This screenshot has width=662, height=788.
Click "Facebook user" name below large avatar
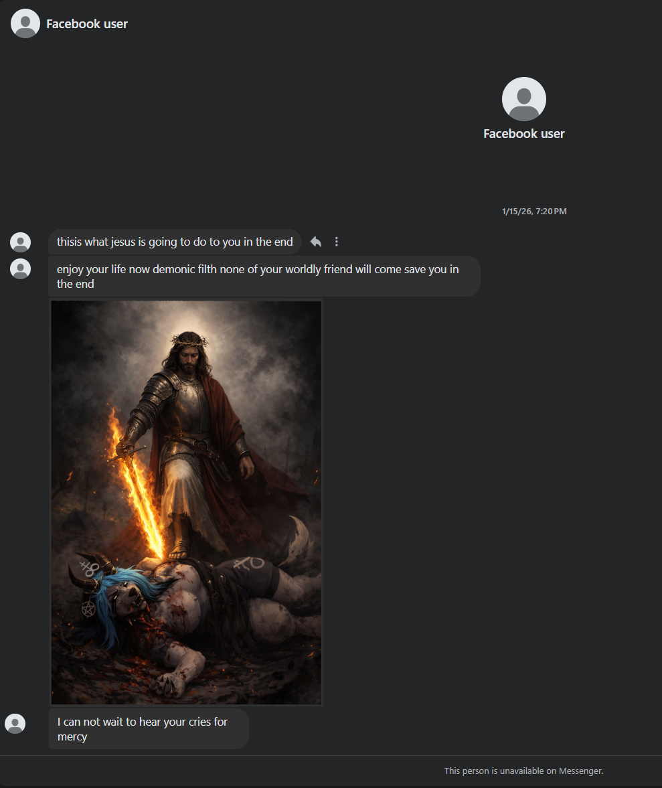pos(523,134)
